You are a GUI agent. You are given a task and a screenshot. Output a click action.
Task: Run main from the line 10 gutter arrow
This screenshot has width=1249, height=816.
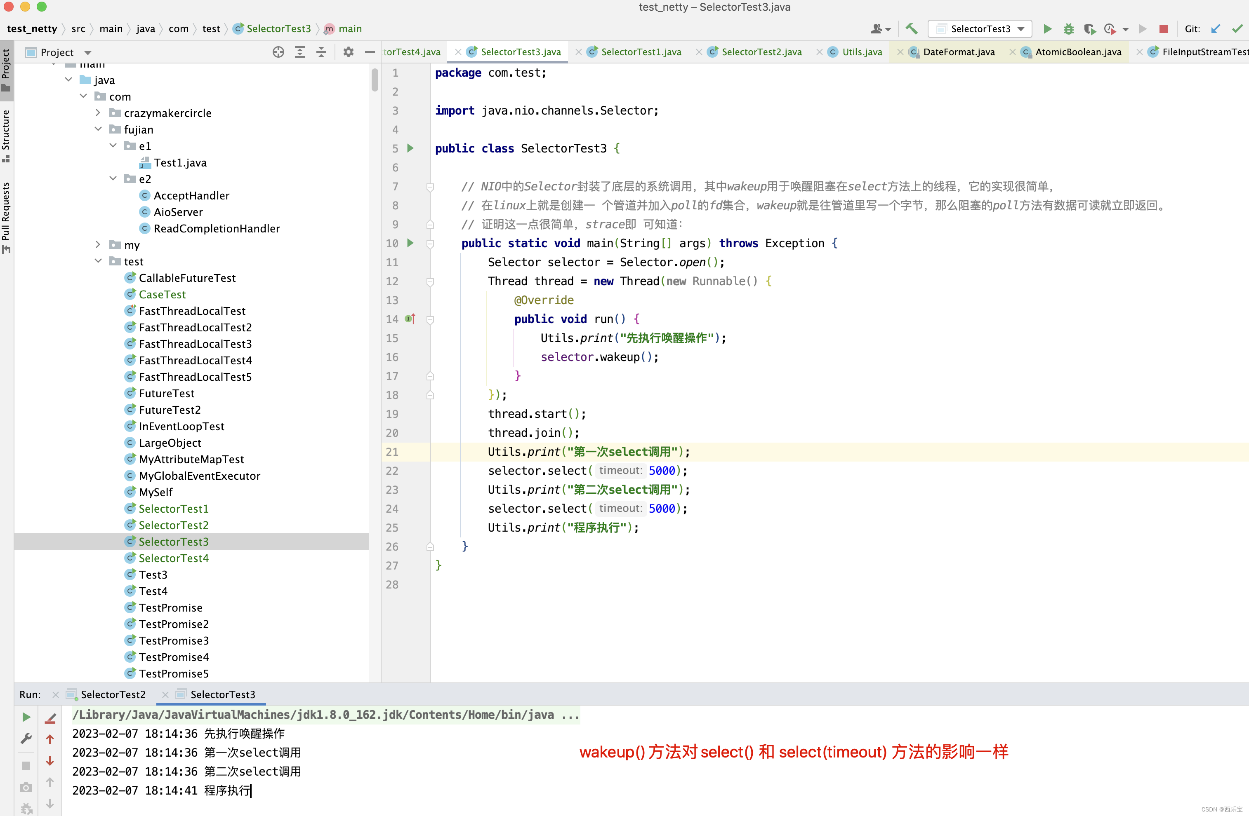pos(410,243)
